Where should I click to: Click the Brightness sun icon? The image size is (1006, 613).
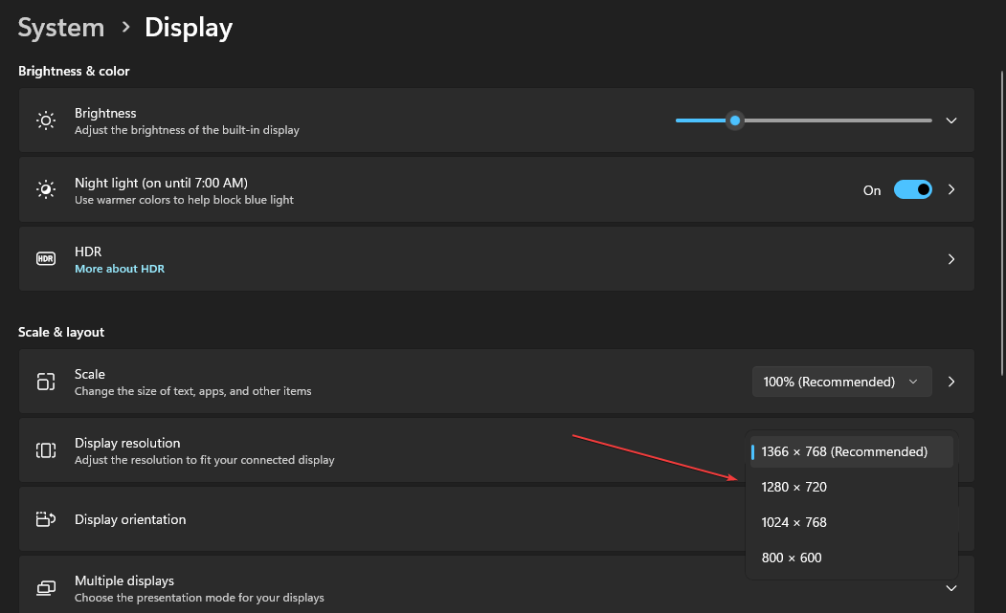pyautogui.click(x=45, y=120)
